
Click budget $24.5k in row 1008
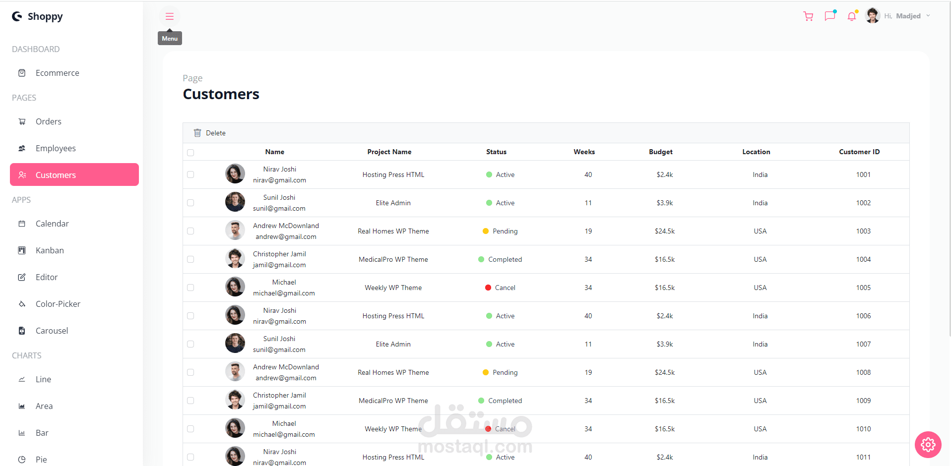665,372
